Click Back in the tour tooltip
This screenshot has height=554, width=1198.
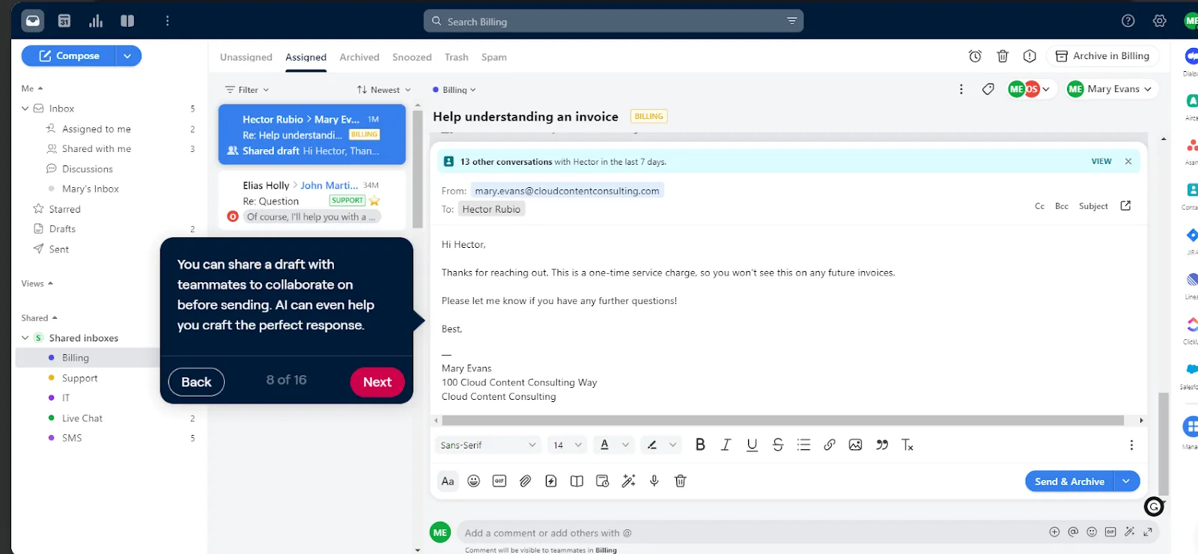(196, 382)
